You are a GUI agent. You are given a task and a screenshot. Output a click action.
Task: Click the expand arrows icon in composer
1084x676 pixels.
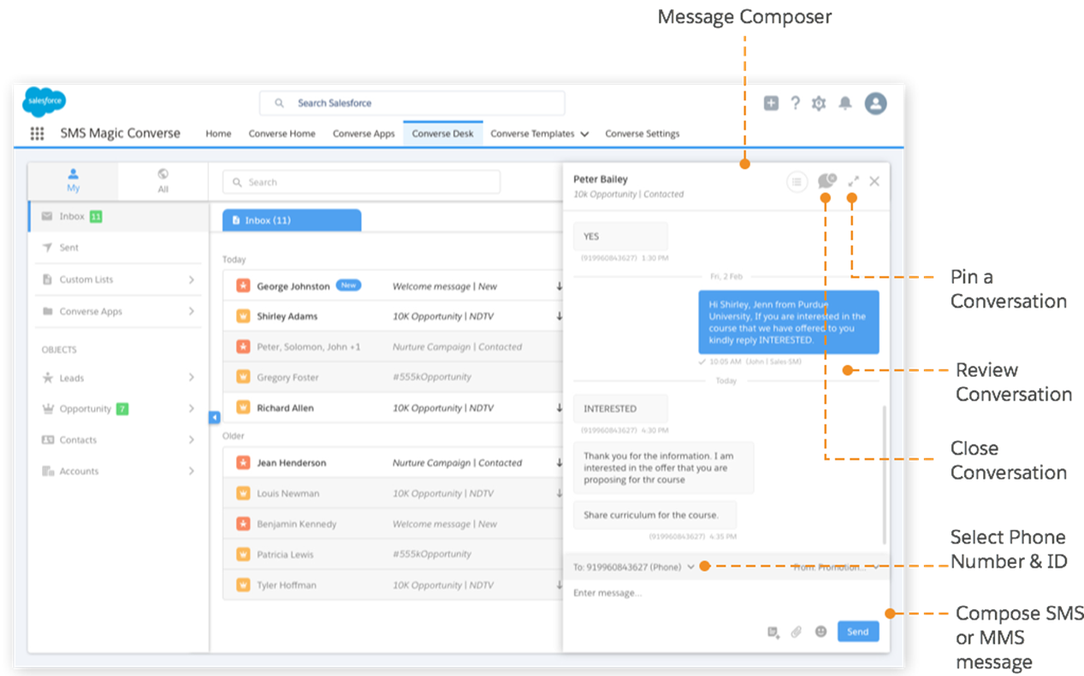(x=853, y=181)
